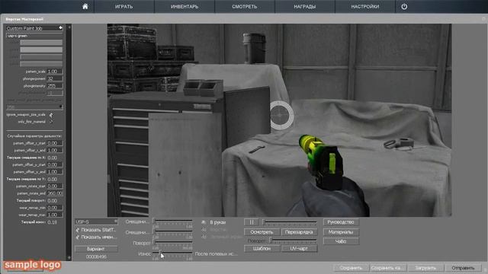The width and height of the screenshot is (488, 274).
Task: Click the Осмотреть button
Action: pyautogui.click(x=262, y=232)
